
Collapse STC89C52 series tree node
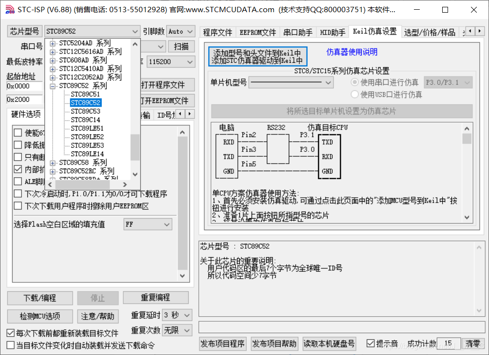pos(52,86)
